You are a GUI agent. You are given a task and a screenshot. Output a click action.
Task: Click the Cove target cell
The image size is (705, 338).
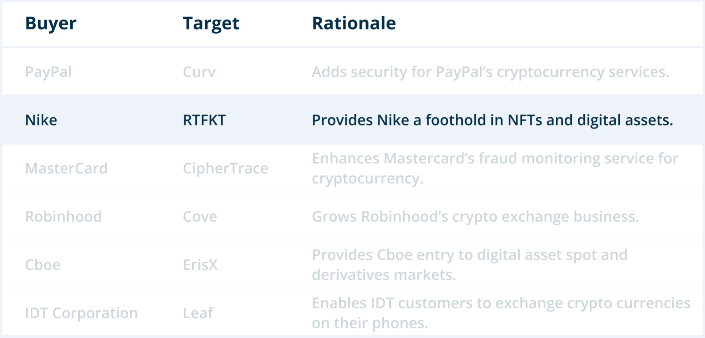(x=200, y=216)
